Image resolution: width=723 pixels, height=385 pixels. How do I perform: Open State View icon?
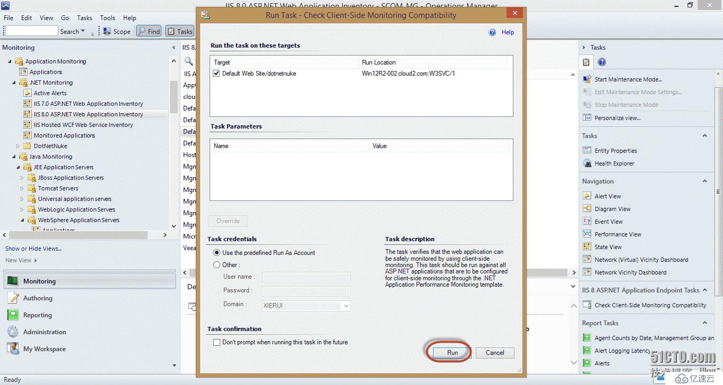point(586,247)
